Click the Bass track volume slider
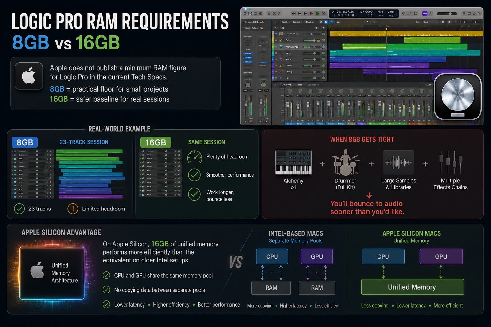The image size is (491, 327). (x=311, y=40)
